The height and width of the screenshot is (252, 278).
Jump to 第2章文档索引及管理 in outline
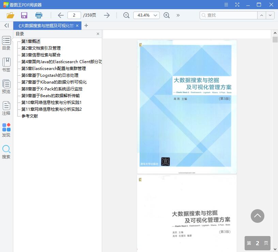41,48
